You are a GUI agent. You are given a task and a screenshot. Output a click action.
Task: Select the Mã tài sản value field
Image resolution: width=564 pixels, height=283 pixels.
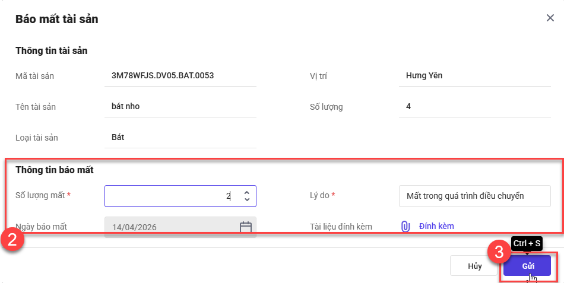[180, 76]
